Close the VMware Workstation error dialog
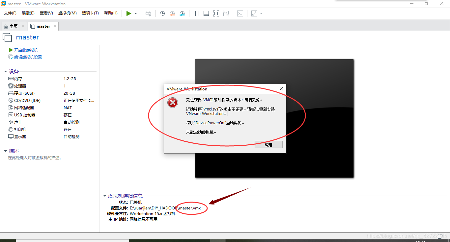450x242 pixels. tap(281, 89)
